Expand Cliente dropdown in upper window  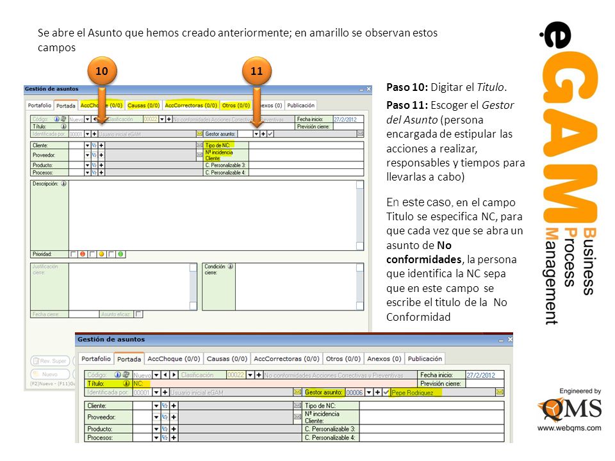88,145
